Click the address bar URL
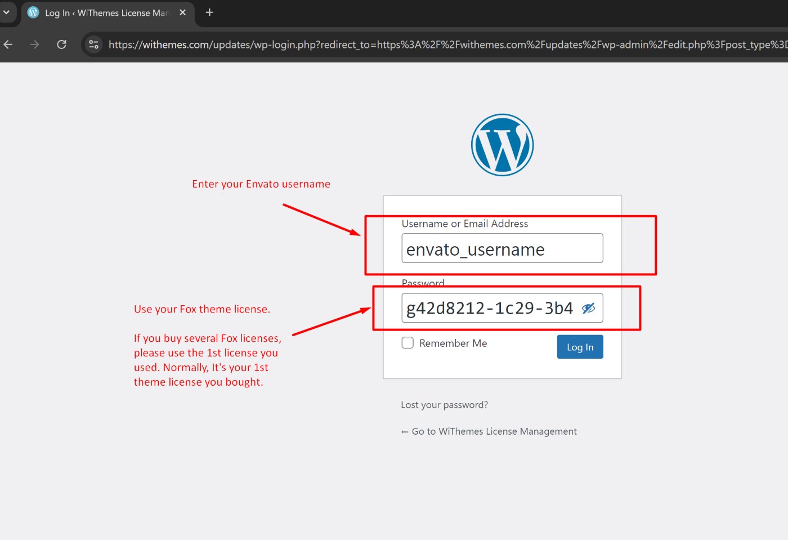788x540 pixels. (x=447, y=44)
